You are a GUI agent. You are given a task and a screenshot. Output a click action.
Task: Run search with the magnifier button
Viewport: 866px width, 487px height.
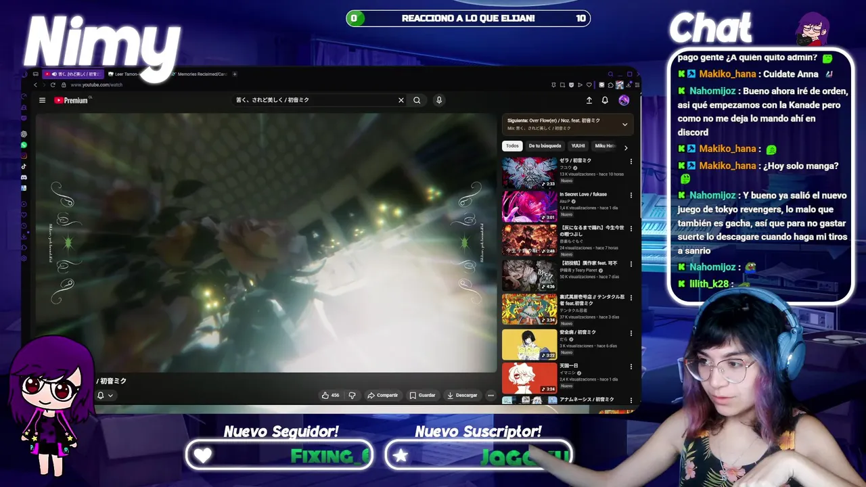[417, 100]
